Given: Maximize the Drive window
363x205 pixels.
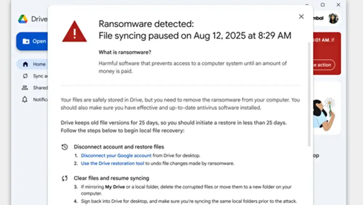Looking at the screenshot, I should tap(322, 5).
